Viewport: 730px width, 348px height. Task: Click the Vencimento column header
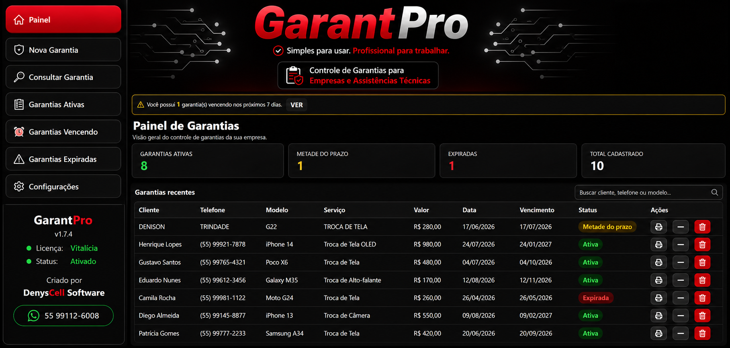[x=537, y=210]
